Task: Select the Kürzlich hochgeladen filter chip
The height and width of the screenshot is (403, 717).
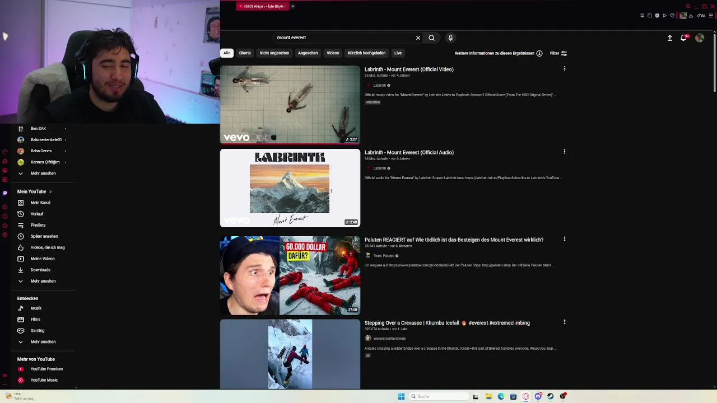Action: [x=366, y=53]
